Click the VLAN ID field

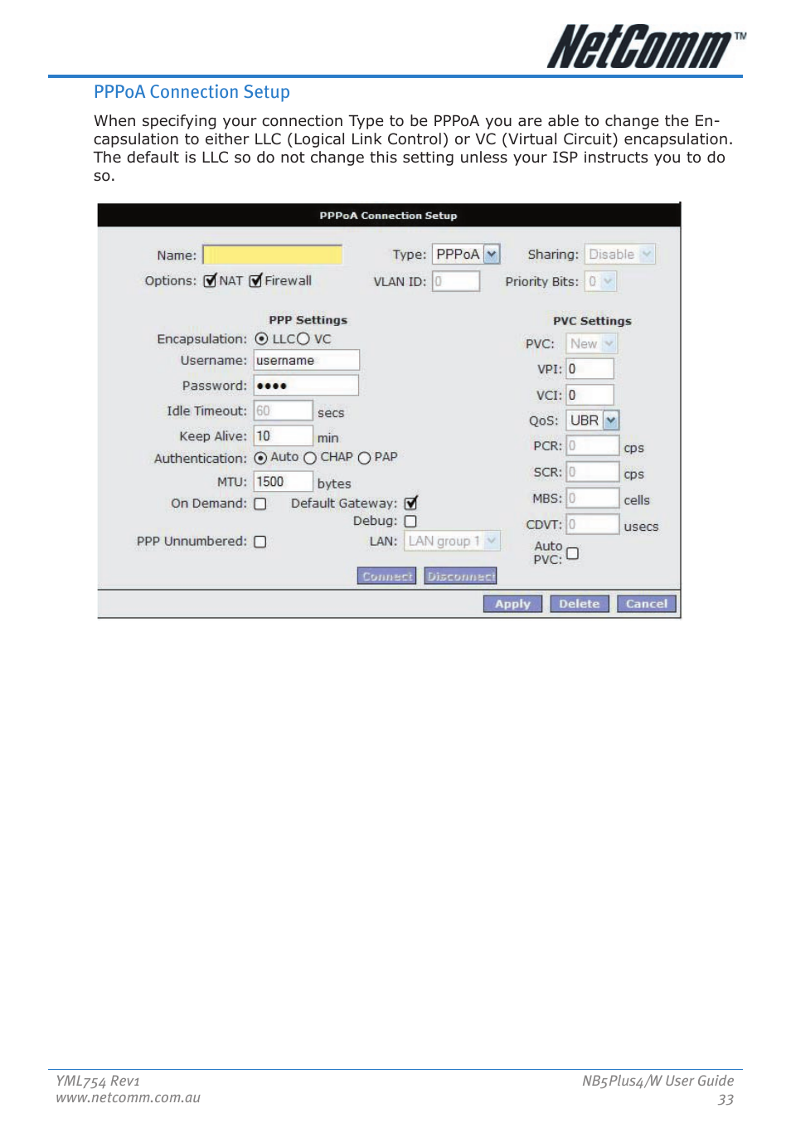456,281
